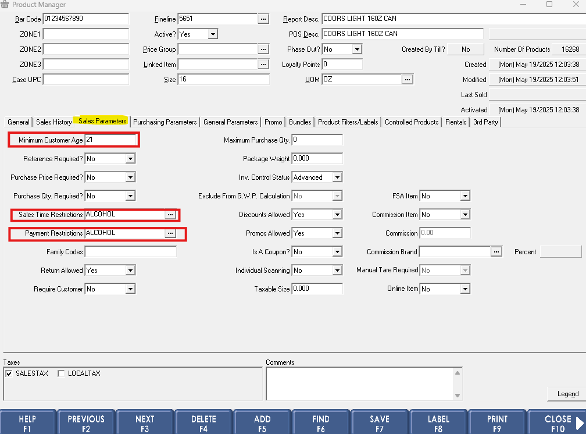
Task: Click the Taxable Size field
Action: pos(317,289)
